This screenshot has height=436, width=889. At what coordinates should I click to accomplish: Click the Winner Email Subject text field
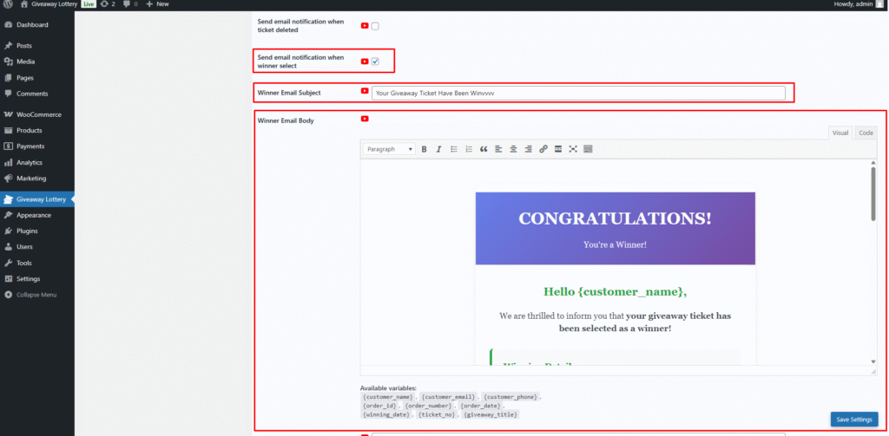[x=577, y=93]
